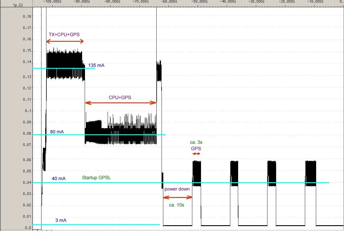Click the 0.16 current axis value
Screen dimensions: 344x231
coord(27,39)
